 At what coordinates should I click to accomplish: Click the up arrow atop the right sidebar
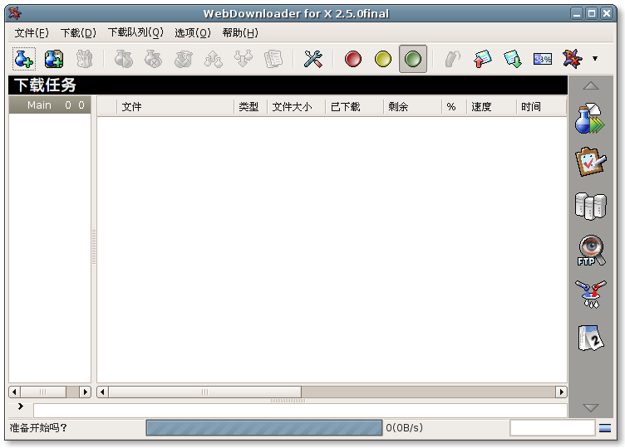(x=591, y=86)
